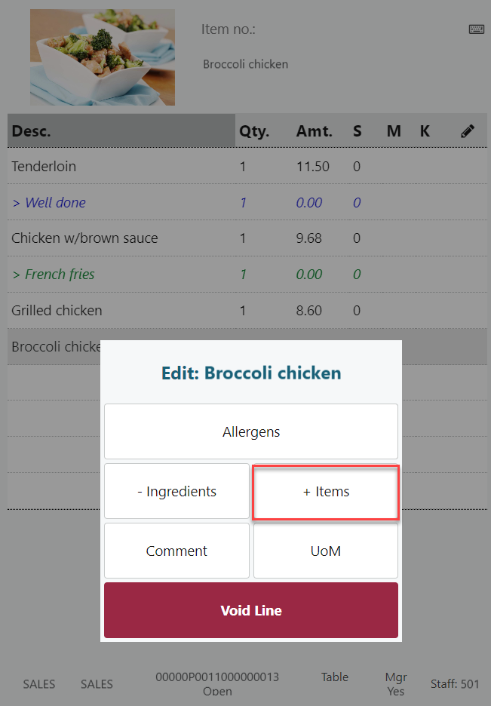Click the Broccoli chicken item photo
The image size is (491, 706).
pyautogui.click(x=103, y=57)
